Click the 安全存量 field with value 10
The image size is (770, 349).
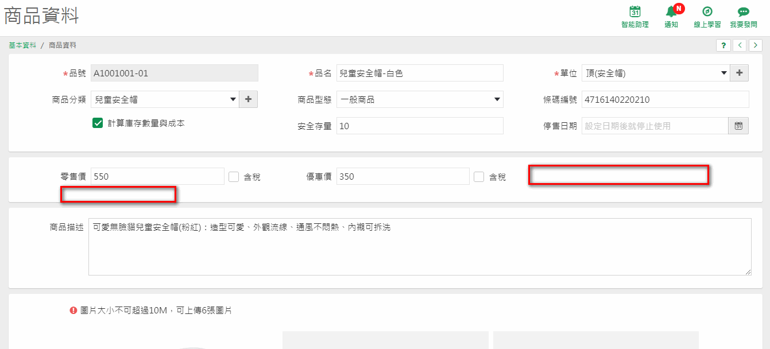(420, 126)
